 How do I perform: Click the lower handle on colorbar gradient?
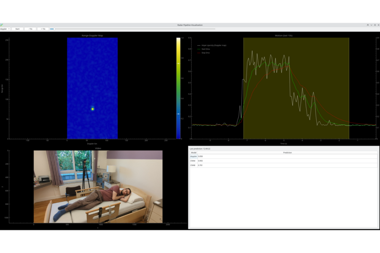pos(178,114)
